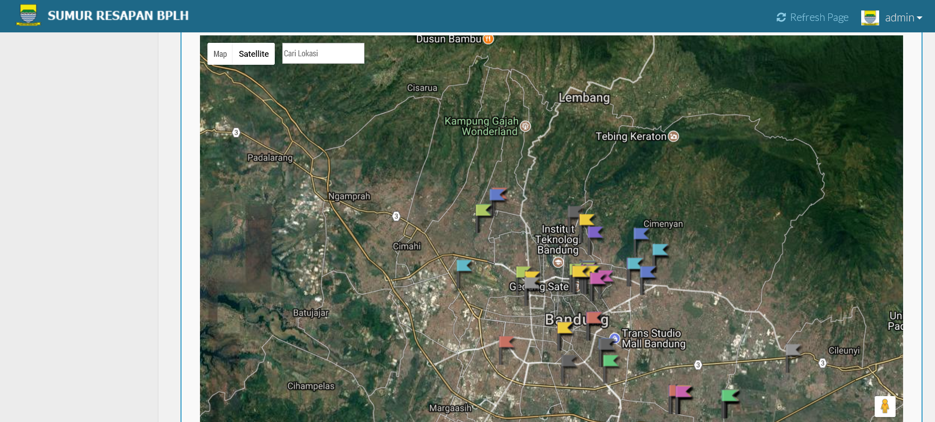The height and width of the screenshot is (422, 935).
Task: Click the northernmost blue flag marker
Action: click(x=497, y=194)
